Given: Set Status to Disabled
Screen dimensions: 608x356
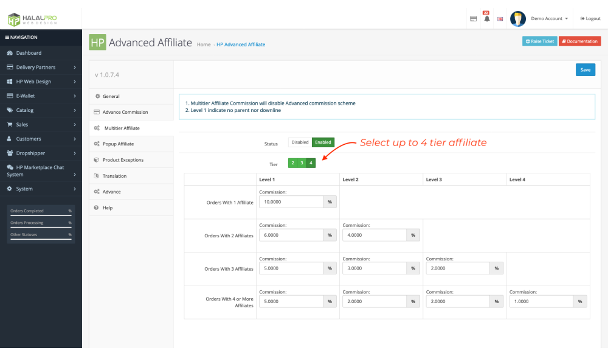Looking at the screenshot, I should click(300, 142).
